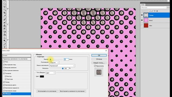Viewport: 172px width, 97px height.
Task: Confirm with the OK button
Action: 99,55
